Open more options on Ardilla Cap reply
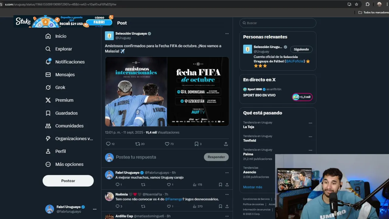389x219 pixels. point(227,216)
